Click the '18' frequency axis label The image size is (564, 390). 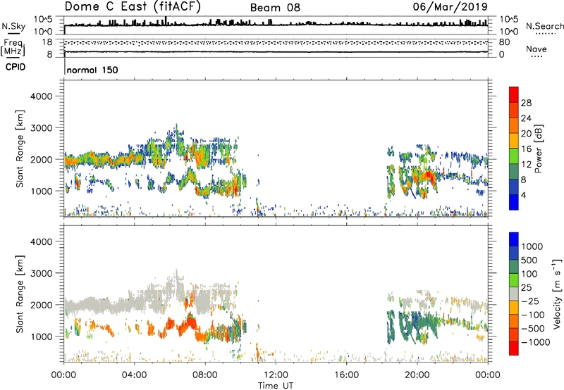[x=47, y=42]
